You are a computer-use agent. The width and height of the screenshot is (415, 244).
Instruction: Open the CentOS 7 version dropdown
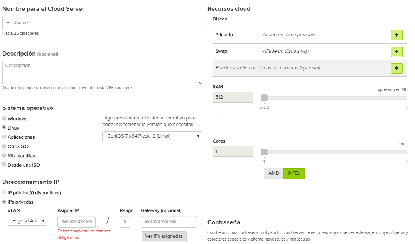pyautogui.click(x=152, y=136)
